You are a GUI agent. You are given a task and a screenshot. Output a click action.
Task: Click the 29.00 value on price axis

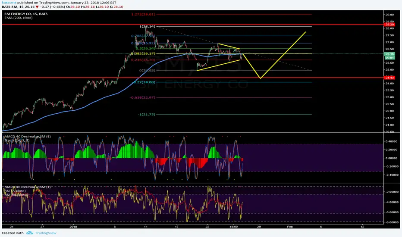coord(389,15)
